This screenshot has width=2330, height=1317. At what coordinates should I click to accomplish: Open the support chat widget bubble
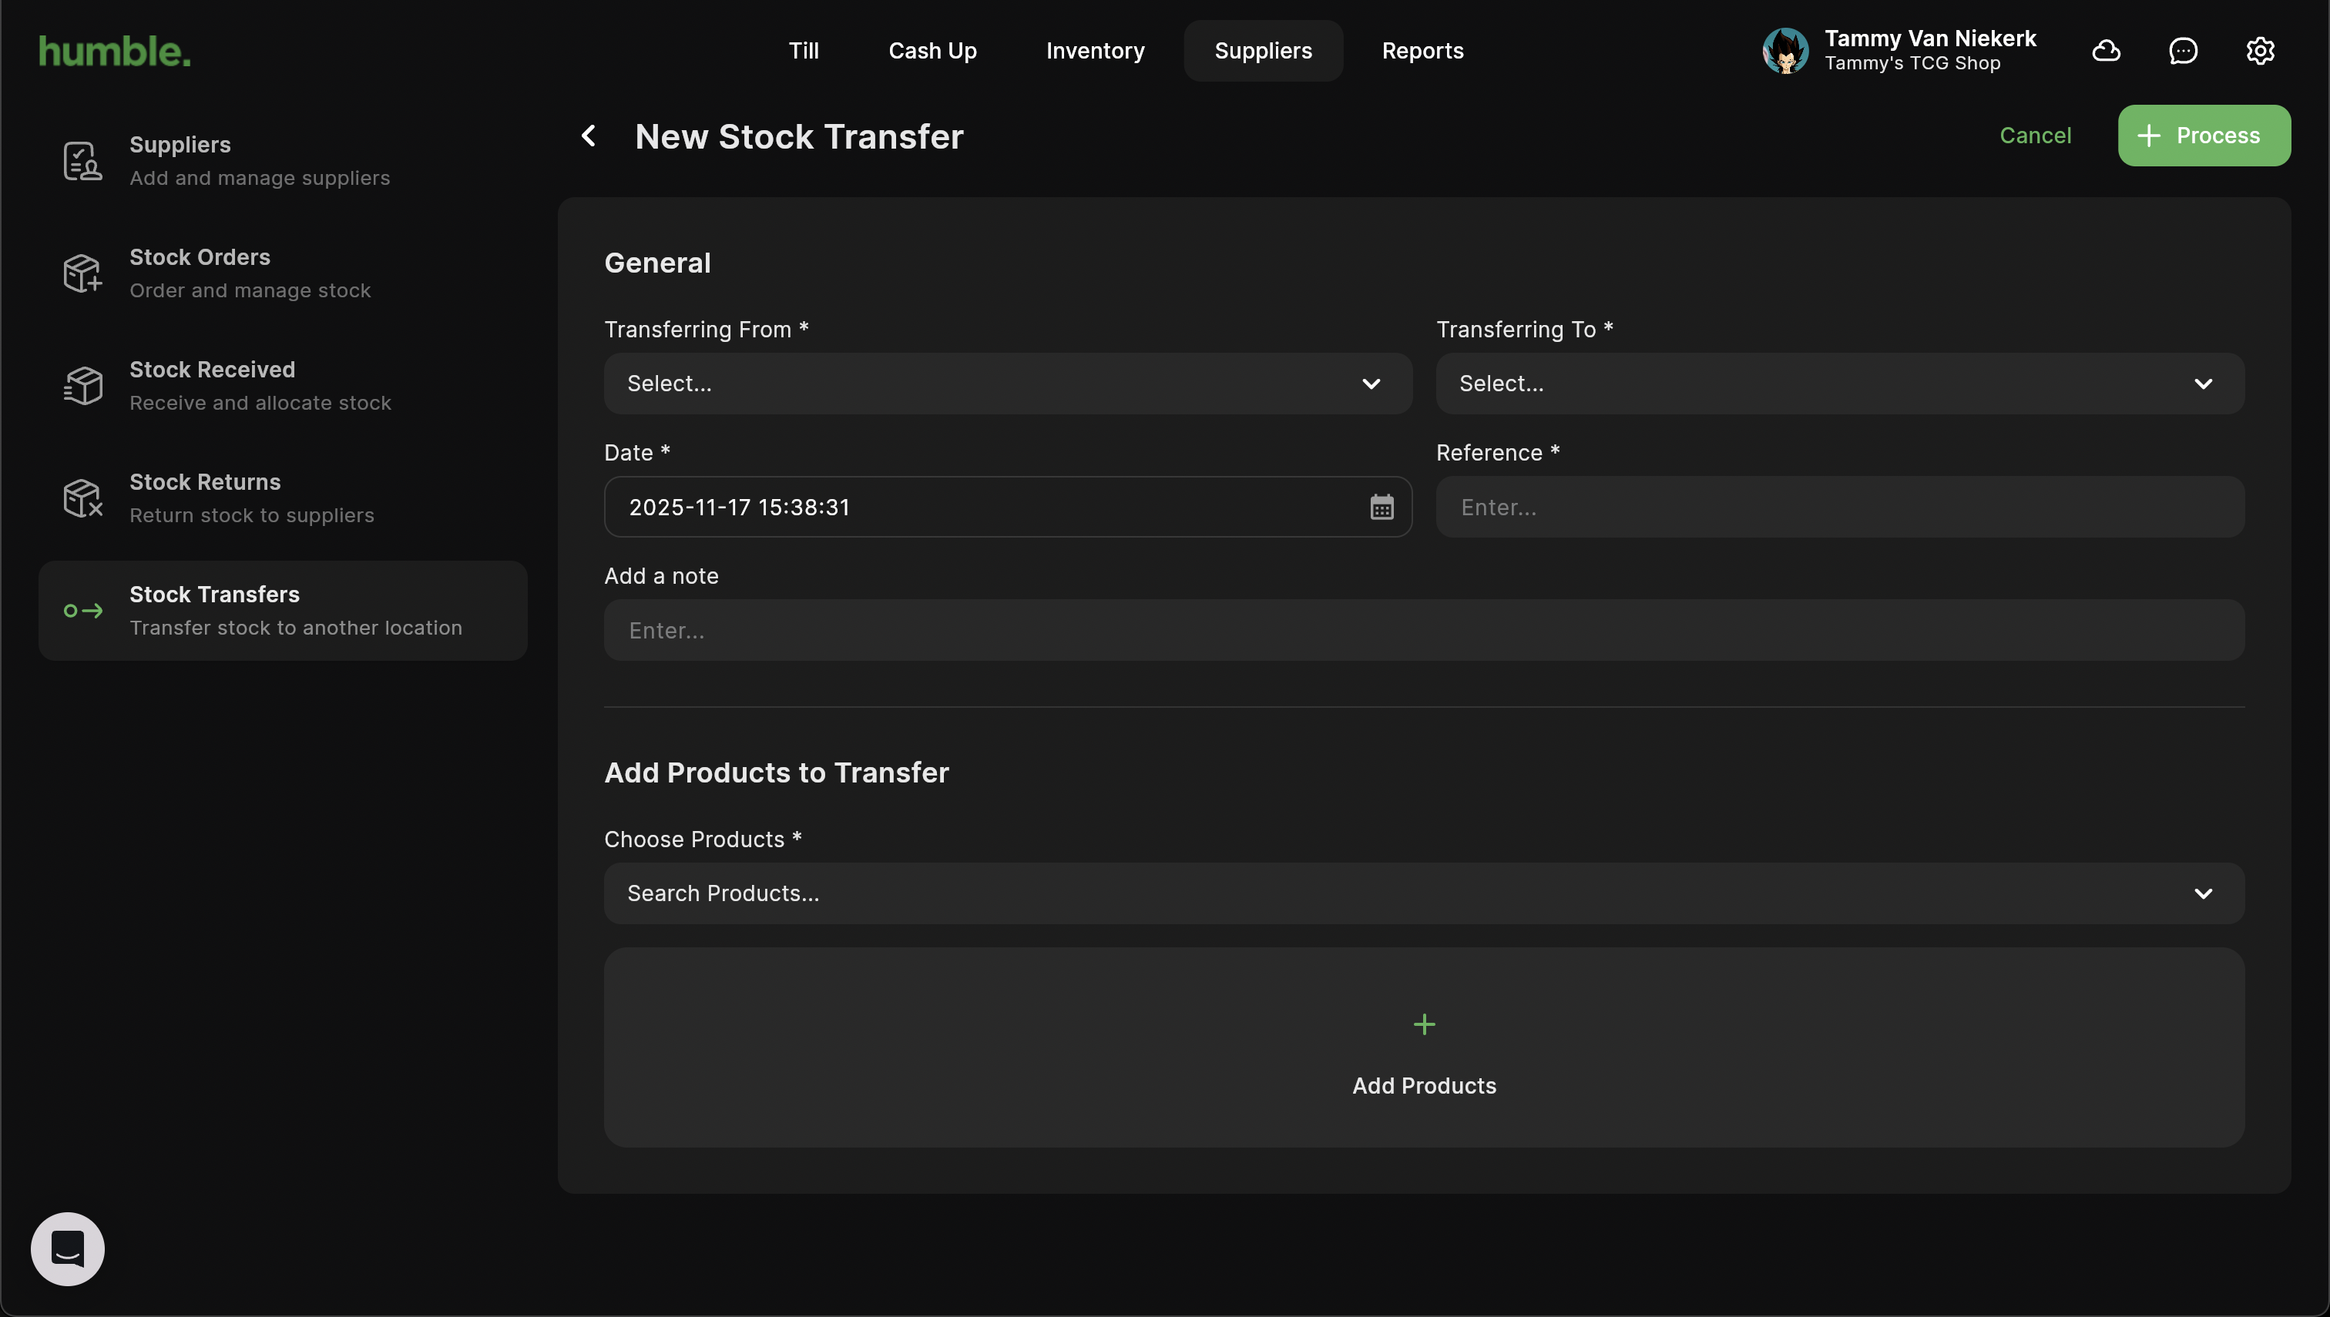68,1248
